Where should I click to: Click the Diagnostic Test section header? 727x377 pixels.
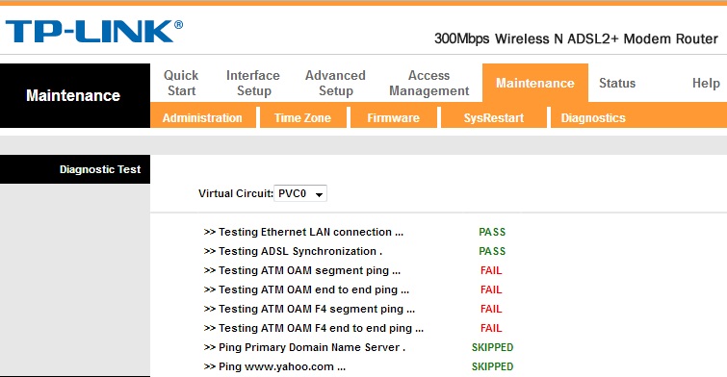[x=100, y=169]
